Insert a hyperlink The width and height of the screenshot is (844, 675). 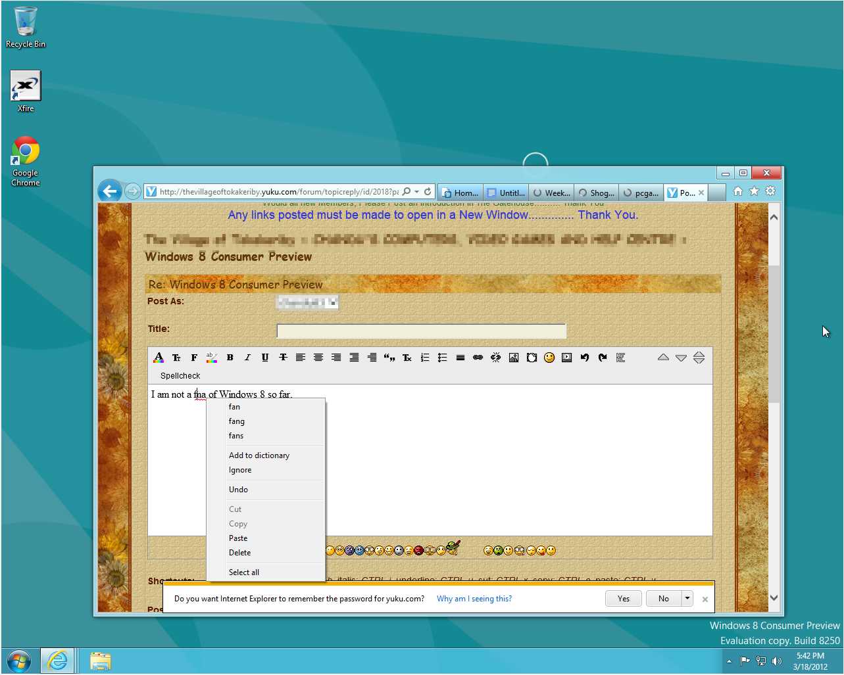pos(478,358)
